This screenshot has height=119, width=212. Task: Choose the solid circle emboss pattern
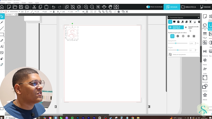pos(189,36)
